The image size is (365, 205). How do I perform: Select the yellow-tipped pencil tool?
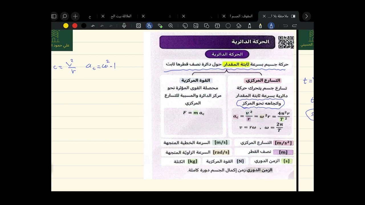[x=260, y=26]
